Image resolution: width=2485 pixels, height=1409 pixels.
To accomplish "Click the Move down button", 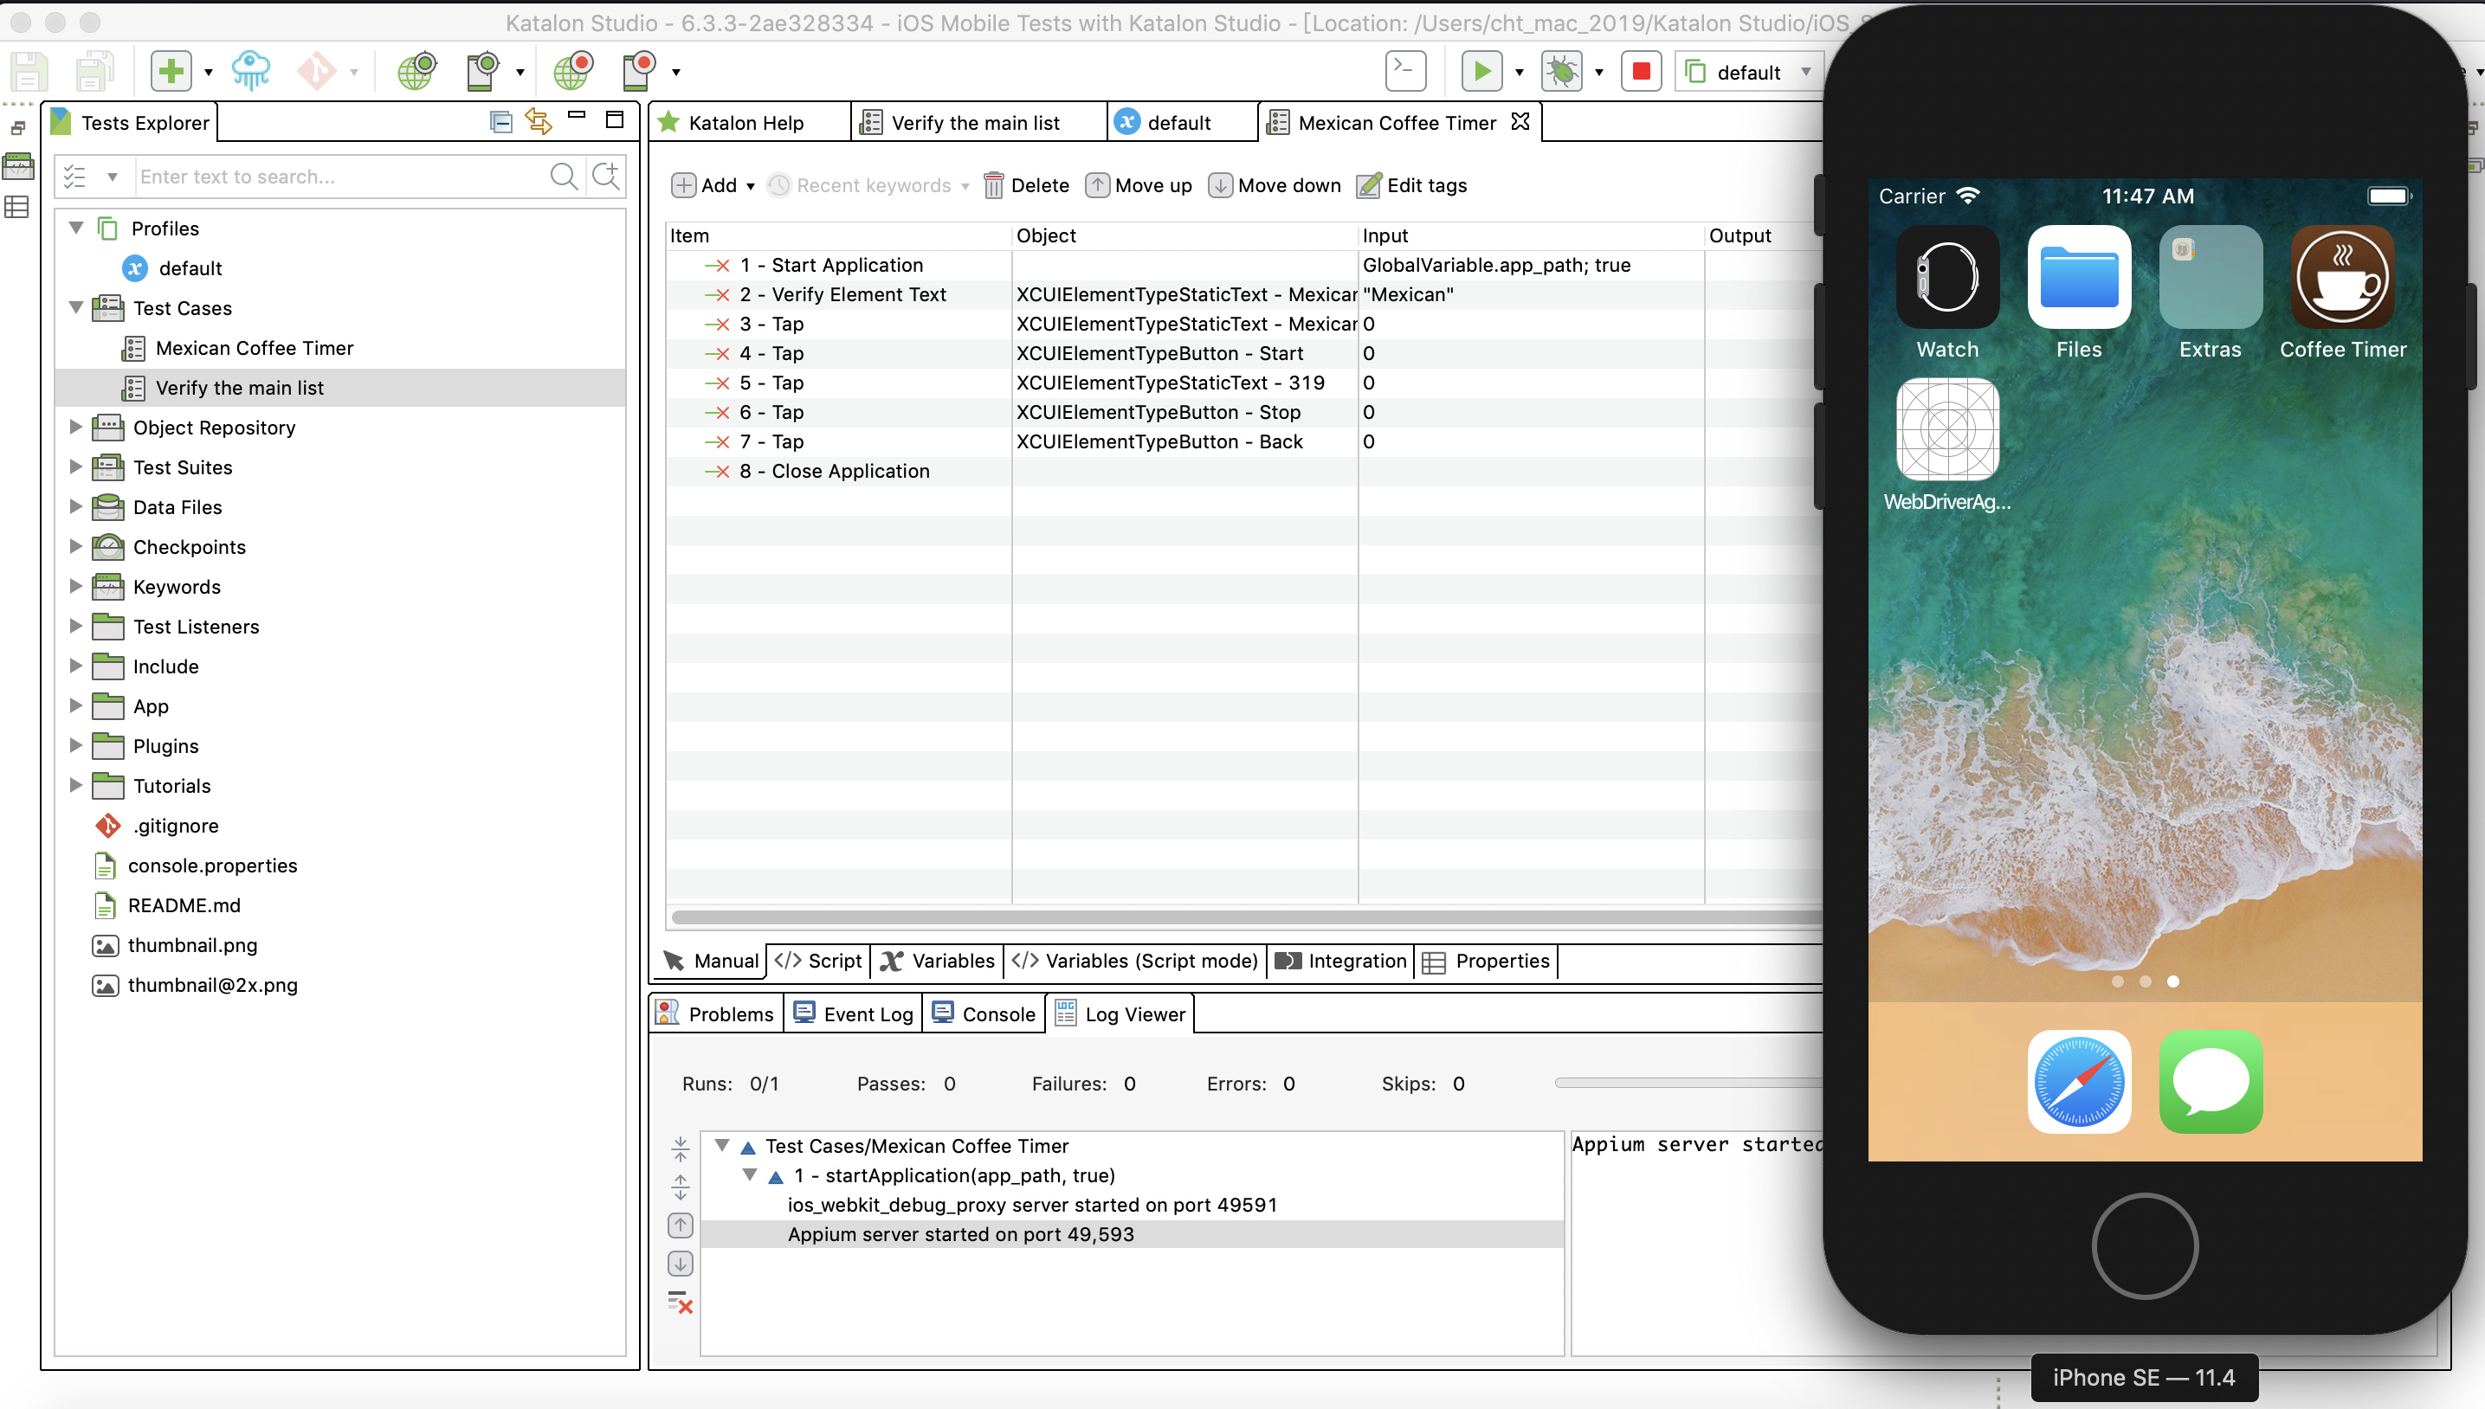I will (x=1273, y=185).
